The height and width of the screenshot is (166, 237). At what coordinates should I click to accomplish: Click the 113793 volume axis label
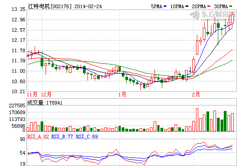tap(17, 119)
